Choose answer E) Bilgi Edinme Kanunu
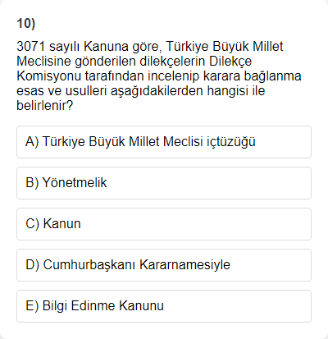The height and width of the screenshot is (339, 328). click(x=164, y=306)
